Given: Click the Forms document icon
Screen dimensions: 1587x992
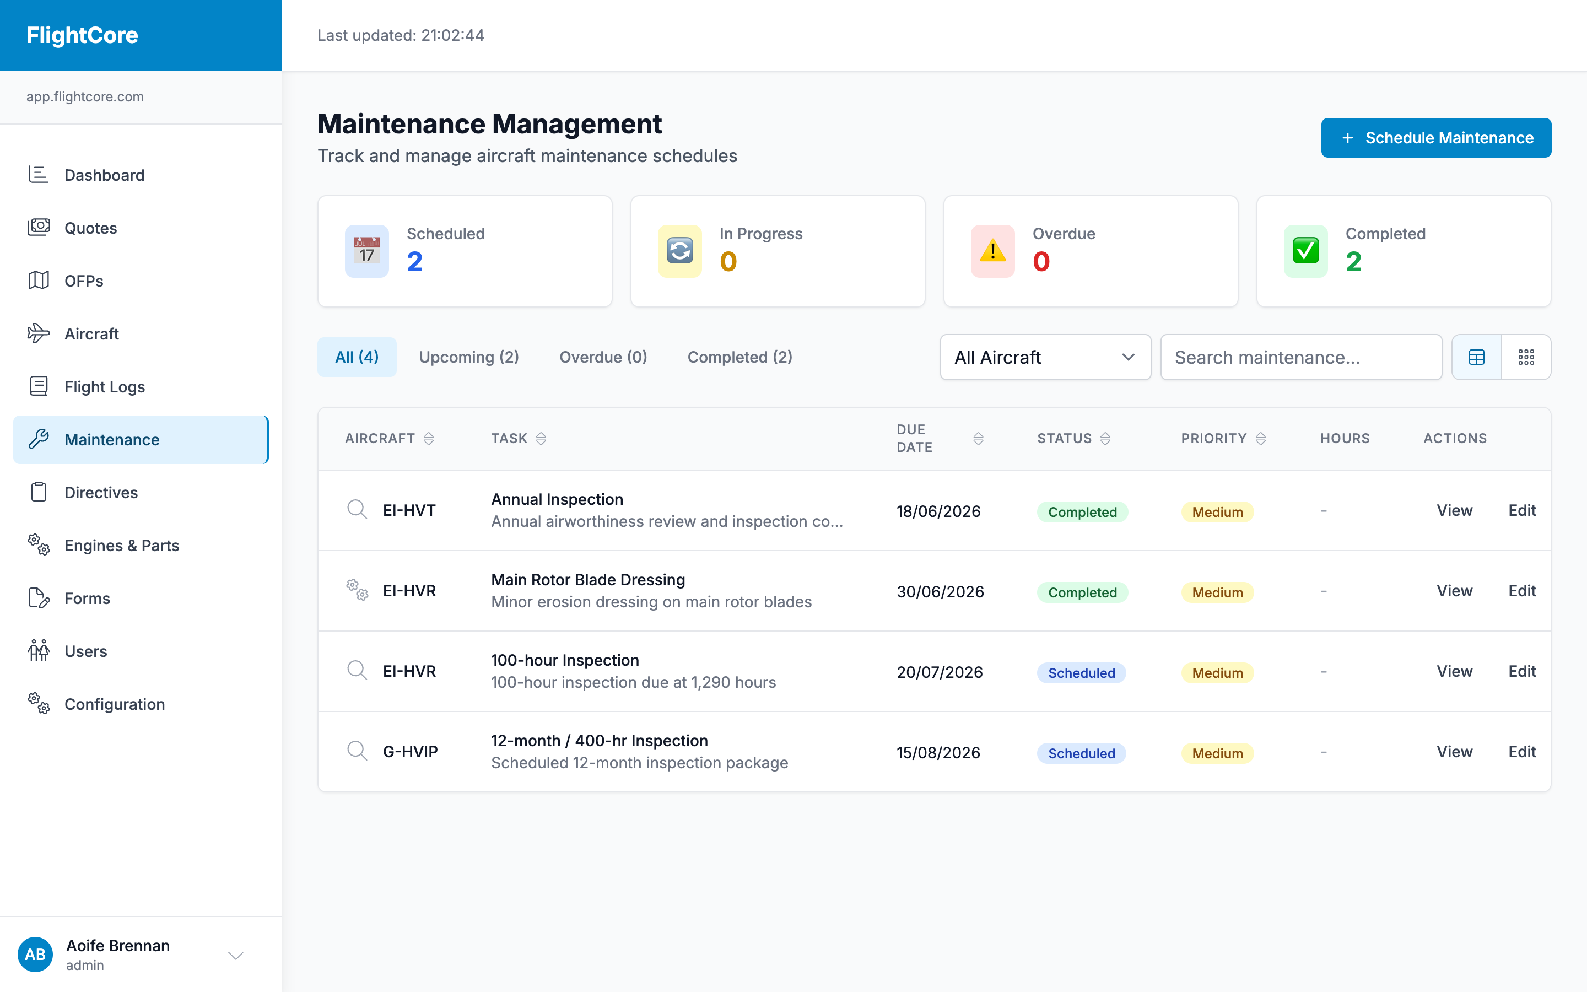Looking at the screenshot, I should point(39,598).
